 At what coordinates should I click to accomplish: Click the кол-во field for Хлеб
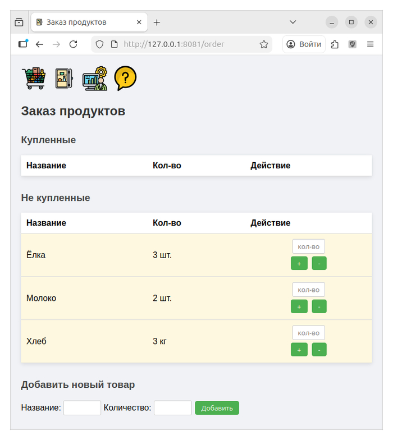[x=309, y=333]
